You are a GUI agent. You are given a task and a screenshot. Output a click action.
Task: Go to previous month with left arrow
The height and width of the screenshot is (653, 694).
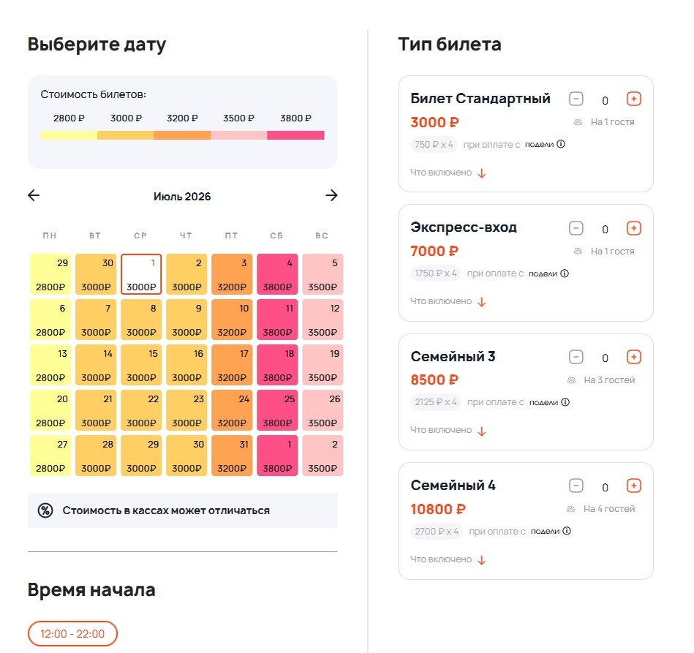tap(34, 195)
